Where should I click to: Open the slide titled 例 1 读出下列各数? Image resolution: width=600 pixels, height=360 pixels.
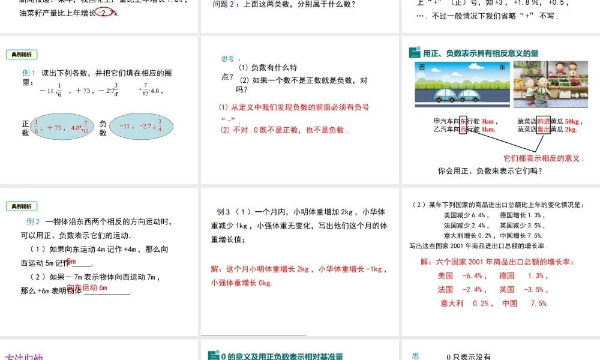tap(99, 110)
